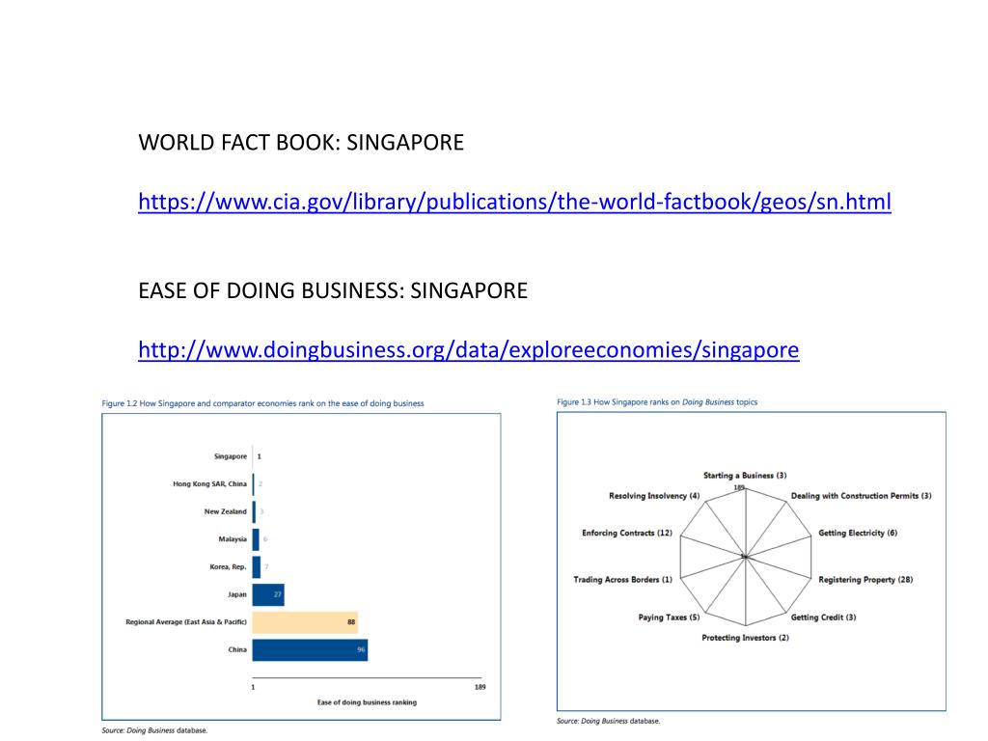Click 'Protecting Investors (2)' label
Viewport: 988px width, 741px height.
tap(746, 638)
